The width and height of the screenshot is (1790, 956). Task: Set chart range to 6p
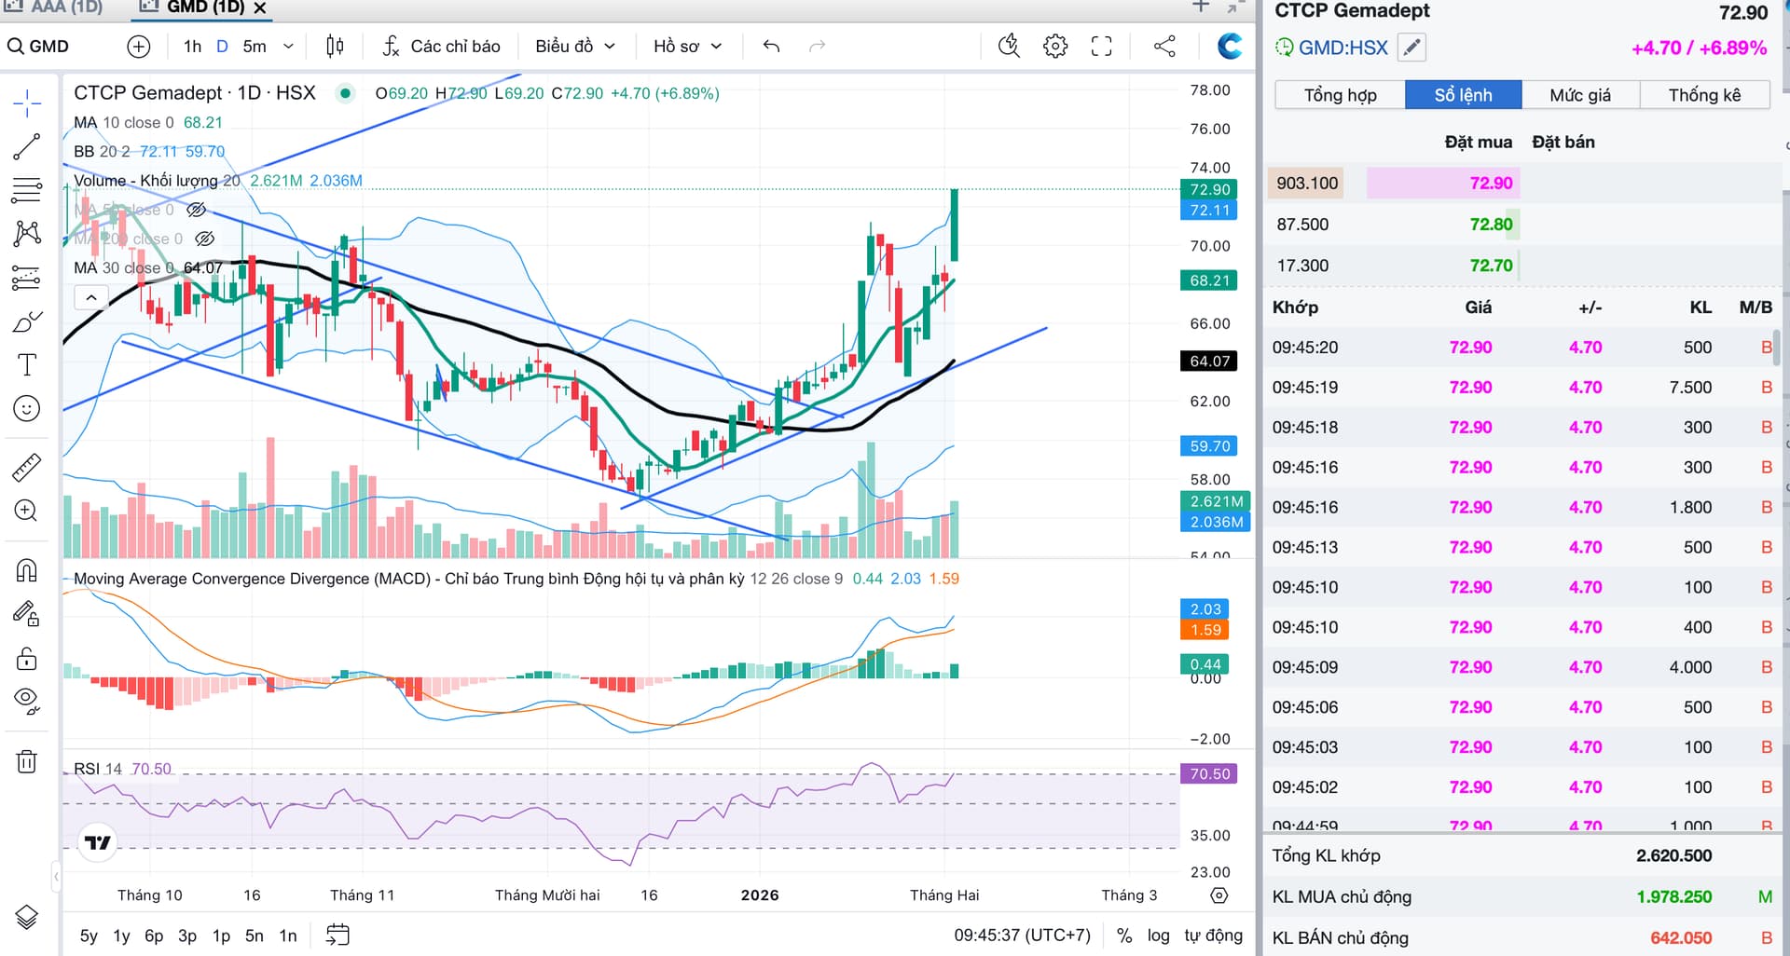point(154,936)
